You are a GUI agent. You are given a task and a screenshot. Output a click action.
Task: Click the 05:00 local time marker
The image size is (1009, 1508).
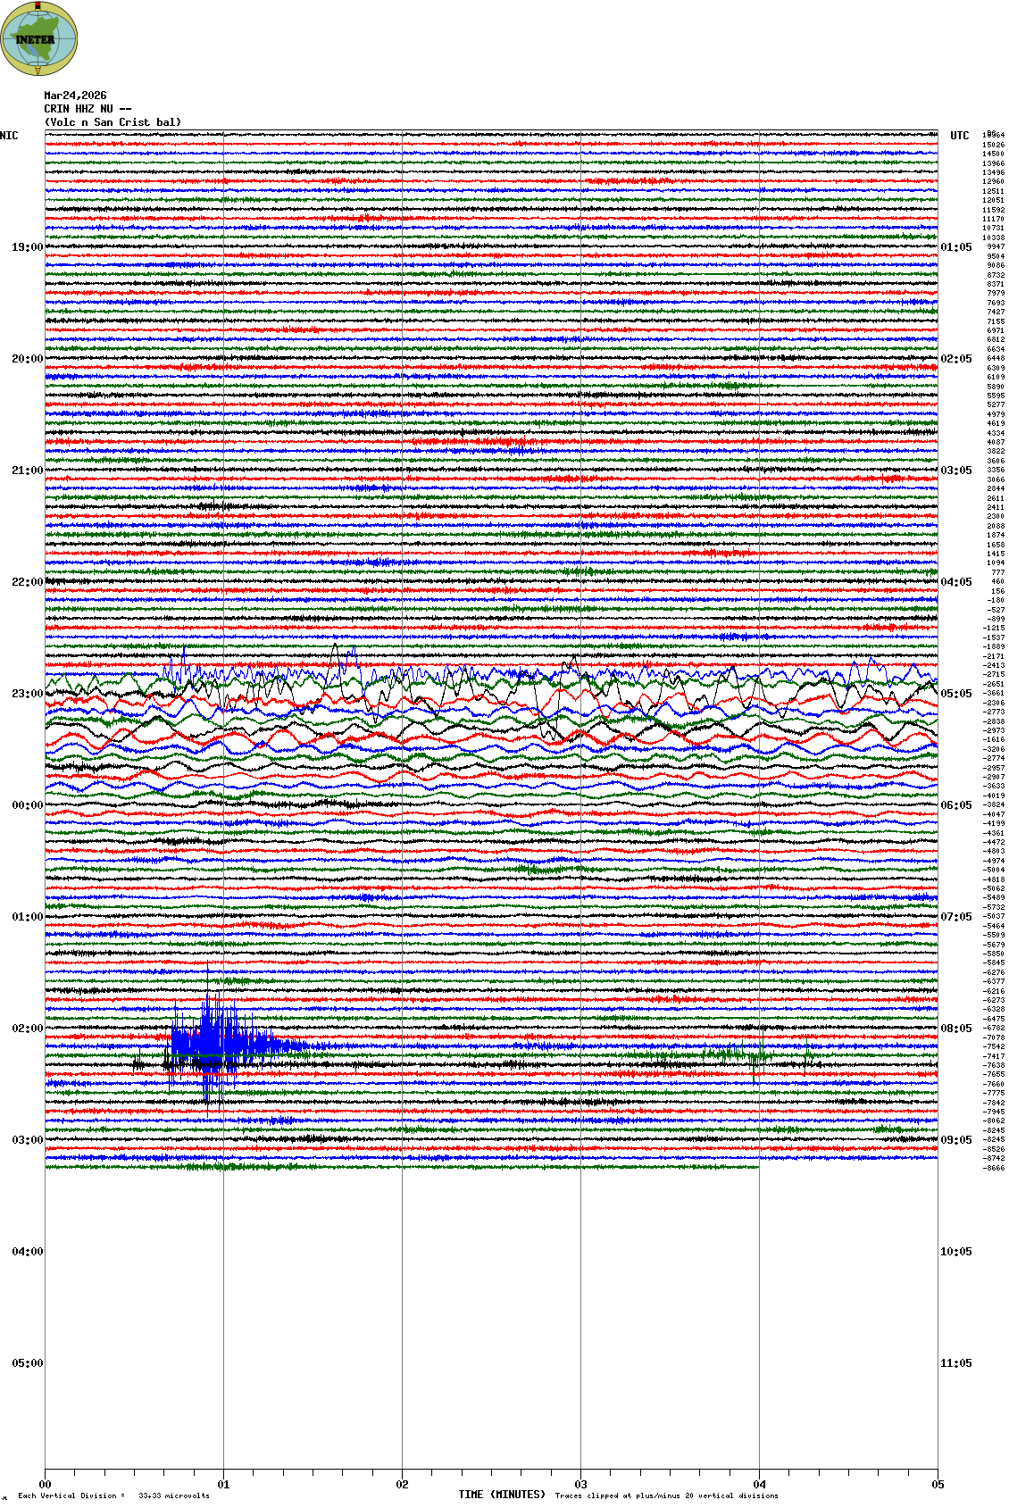(x=27, y=1363)
